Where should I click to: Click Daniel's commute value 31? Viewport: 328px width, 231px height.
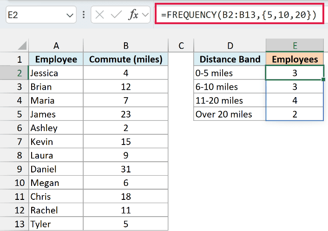(126, 169)
